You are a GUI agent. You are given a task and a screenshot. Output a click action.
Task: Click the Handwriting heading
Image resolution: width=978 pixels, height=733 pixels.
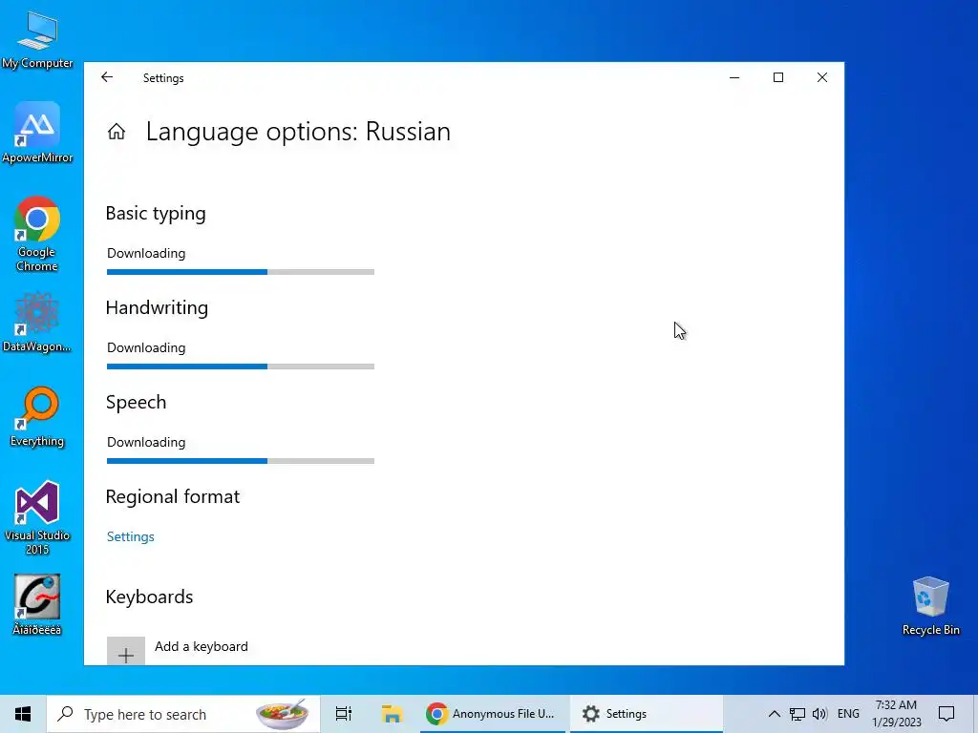158,308
